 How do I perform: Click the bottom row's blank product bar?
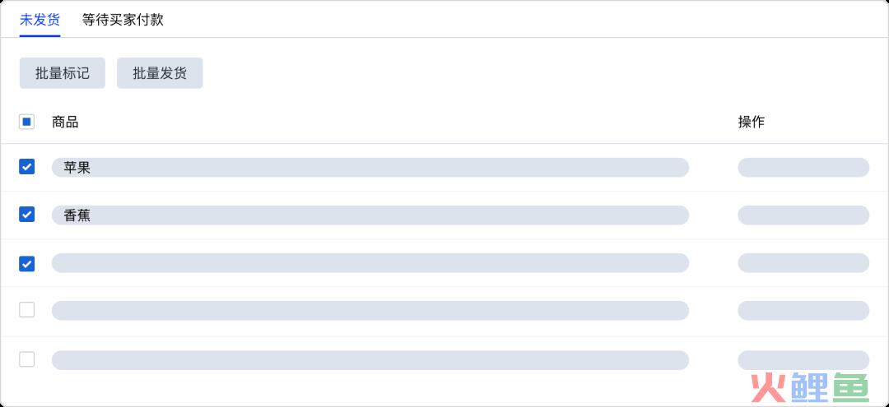coord(370,360)
